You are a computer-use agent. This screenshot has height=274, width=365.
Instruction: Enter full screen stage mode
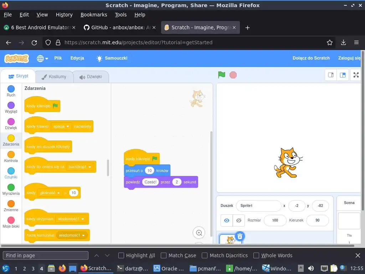pyautogui.click(x=356, y=75)
